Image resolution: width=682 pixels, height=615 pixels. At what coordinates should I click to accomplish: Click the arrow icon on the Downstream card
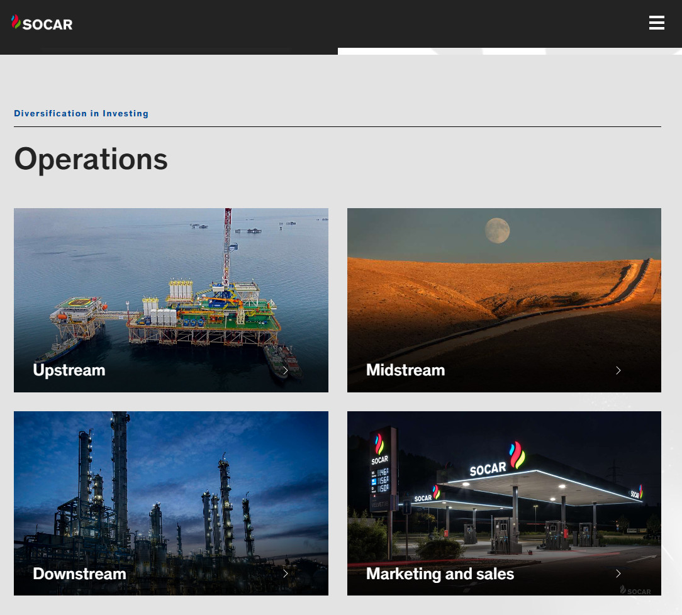point(285,573)
